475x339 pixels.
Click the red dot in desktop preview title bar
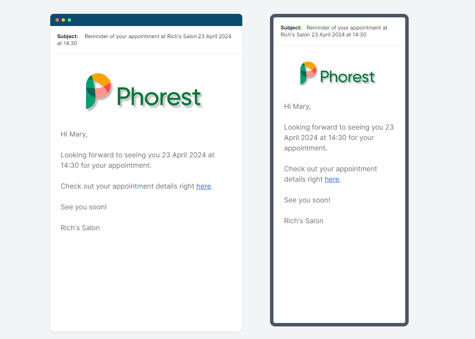[57, 20]
